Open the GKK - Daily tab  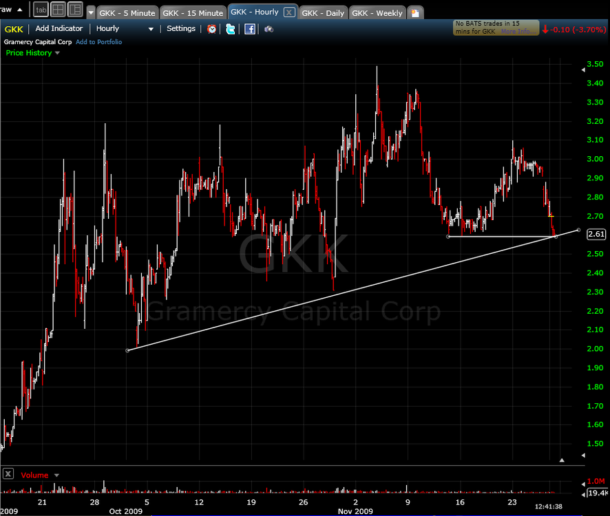pyautogui.click(x=324, y=13)
